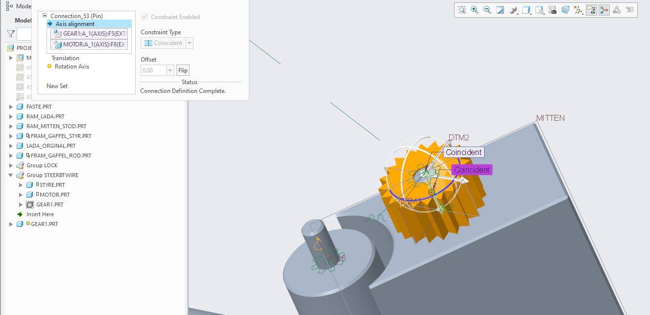Select the Rotation Axis constraint

(72, 66)
